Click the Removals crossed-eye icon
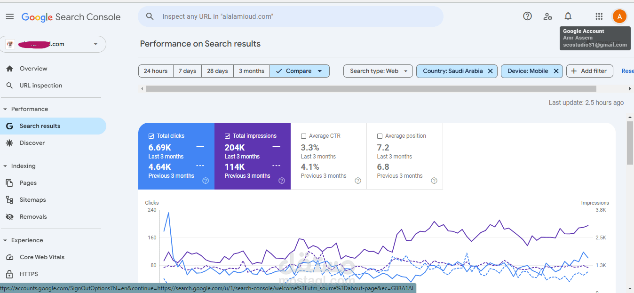 pyautogui.click(x=9, y=217)
